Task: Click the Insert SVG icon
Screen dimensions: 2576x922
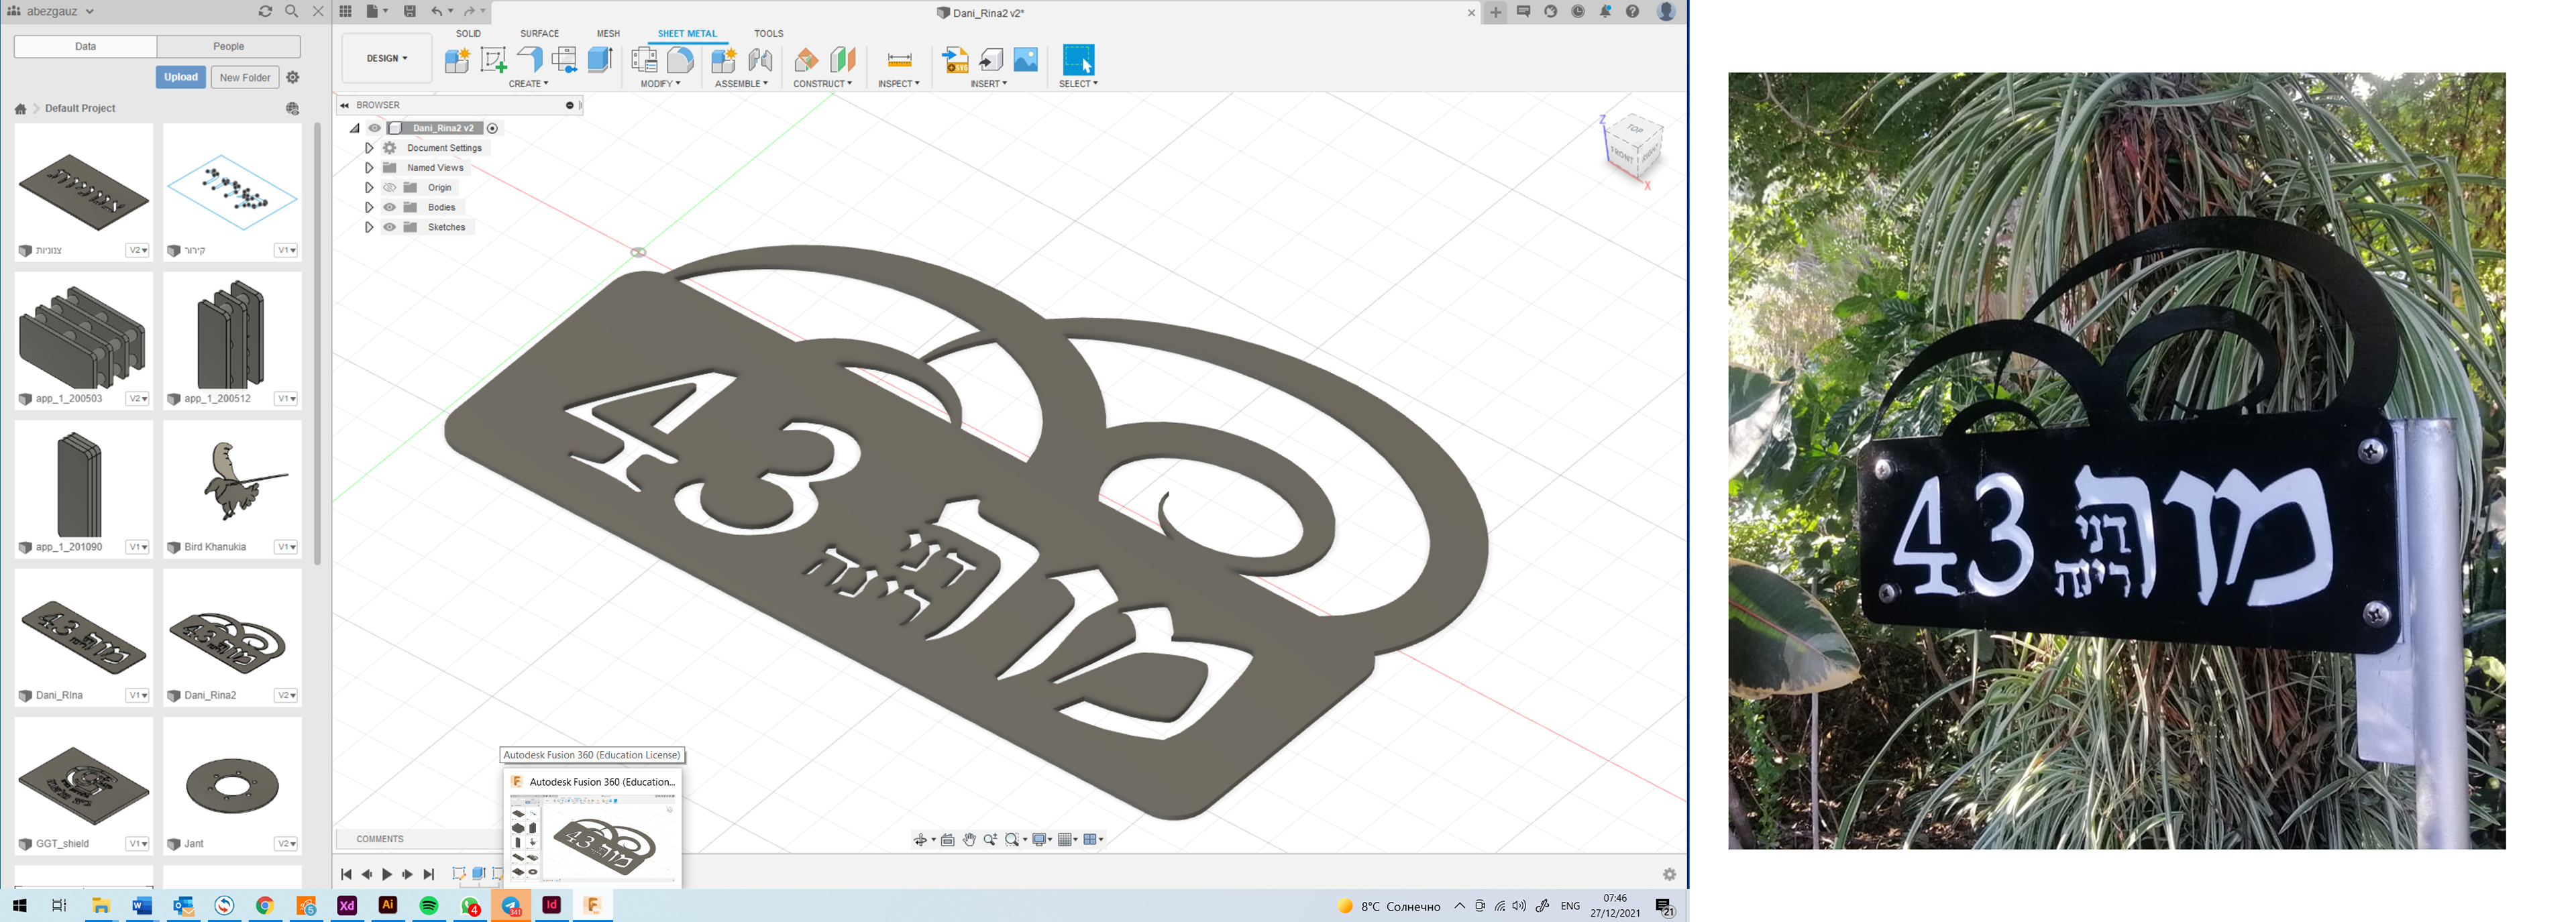Action: (x=955, y=60)
